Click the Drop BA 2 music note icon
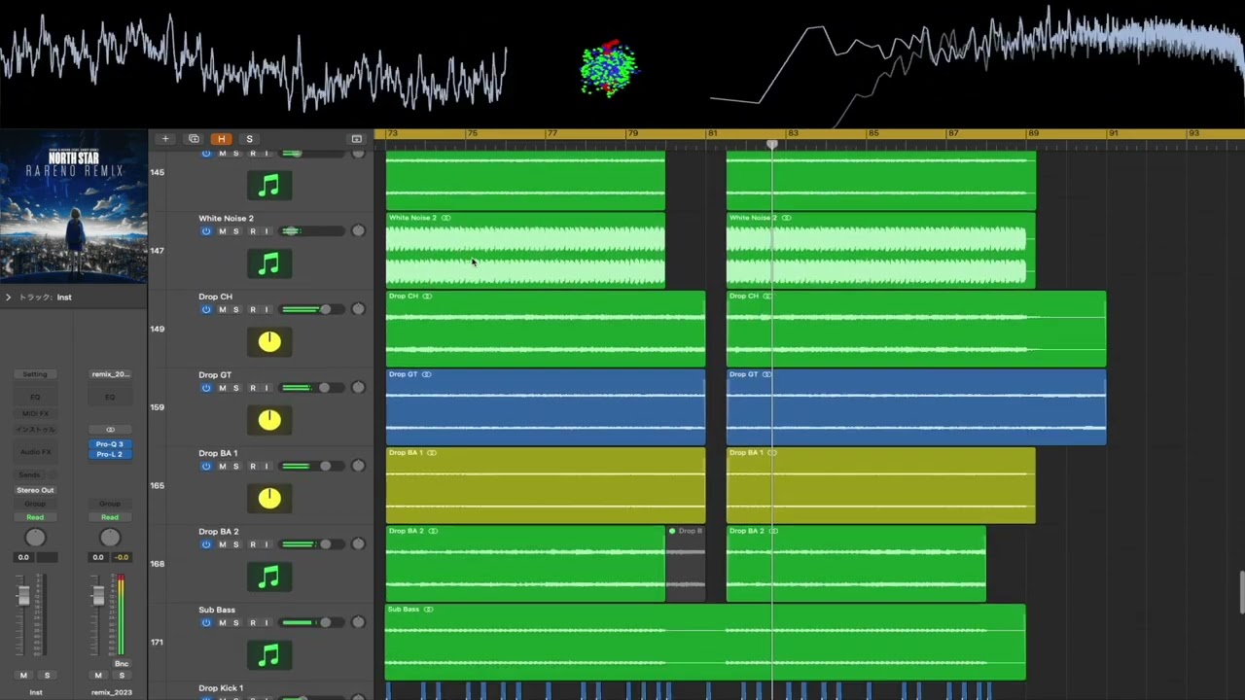The width and height of the screenshot is (1245, 700). click(269, 577)
